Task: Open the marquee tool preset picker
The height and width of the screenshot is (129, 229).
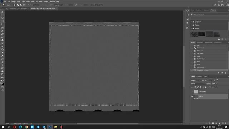Action: (9, 5)
